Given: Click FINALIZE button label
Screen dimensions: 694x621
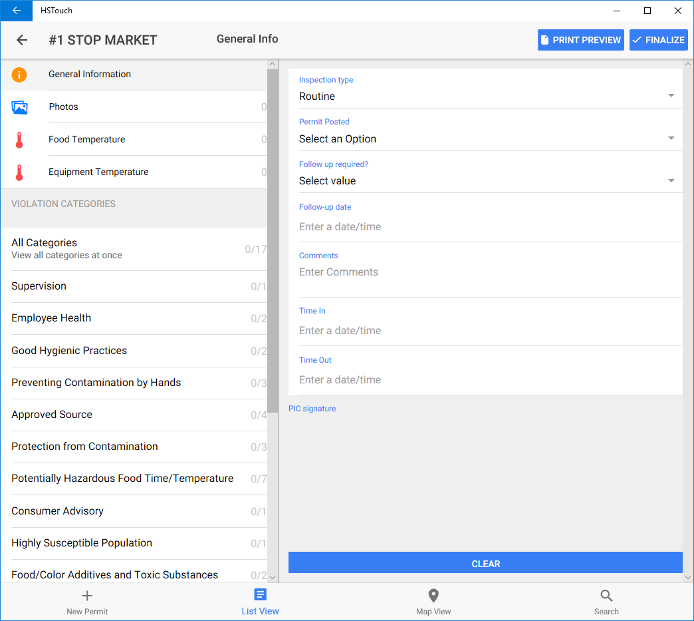Looking at the screenshot, I should [665, 41].
